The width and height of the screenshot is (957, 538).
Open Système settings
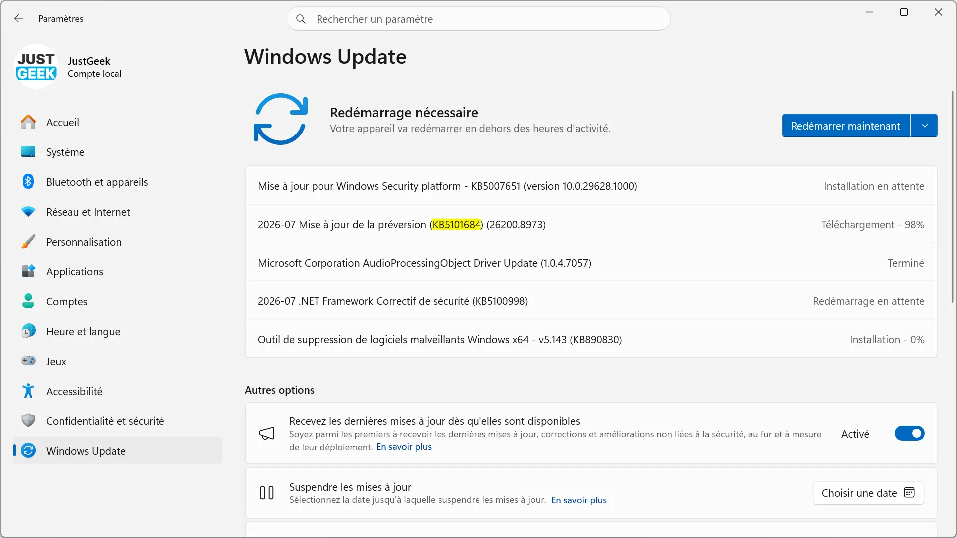[118, 152]
